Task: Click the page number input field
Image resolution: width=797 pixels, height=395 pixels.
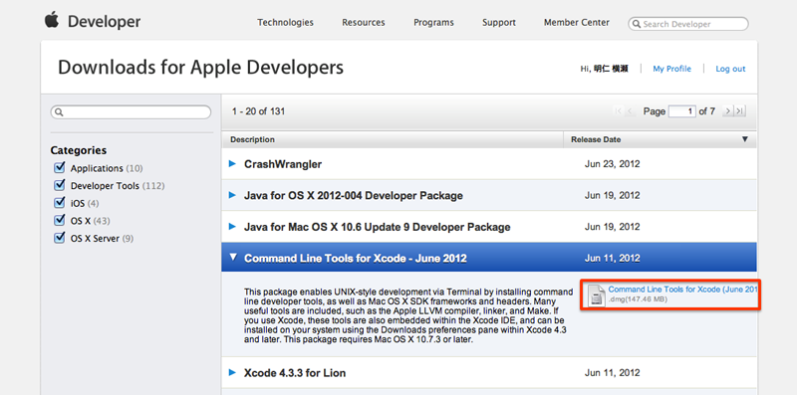Action: (x=682, y=111)
